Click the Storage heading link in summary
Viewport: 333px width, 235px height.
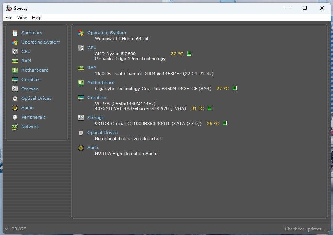point(96,118)
